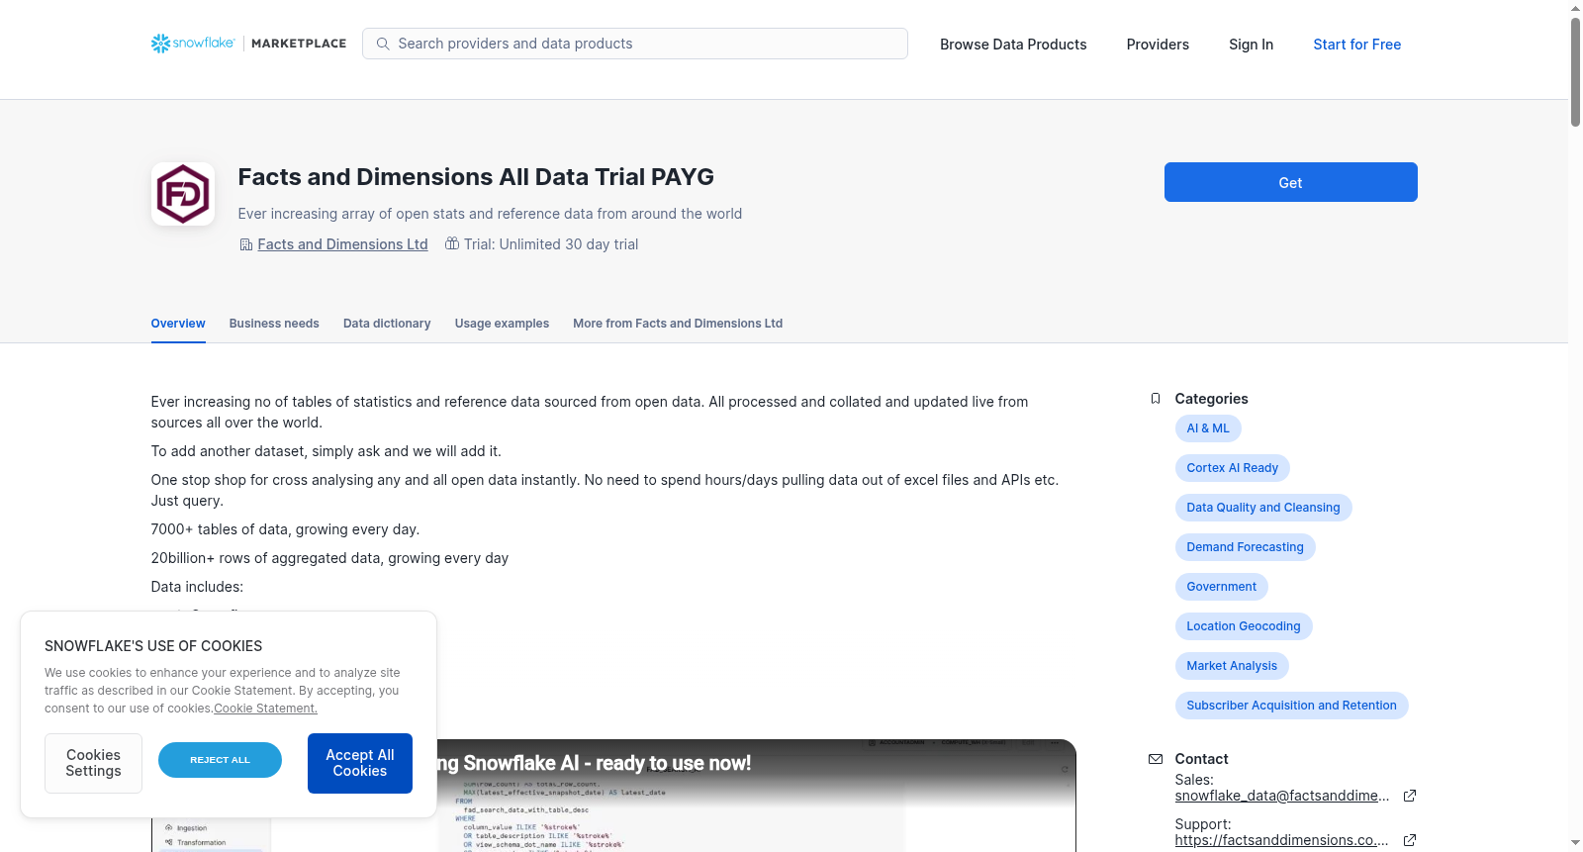Click the Facts and Dimensions FD logo
The width and height of the screenshot is (1583, 852).
coord(183,194)
